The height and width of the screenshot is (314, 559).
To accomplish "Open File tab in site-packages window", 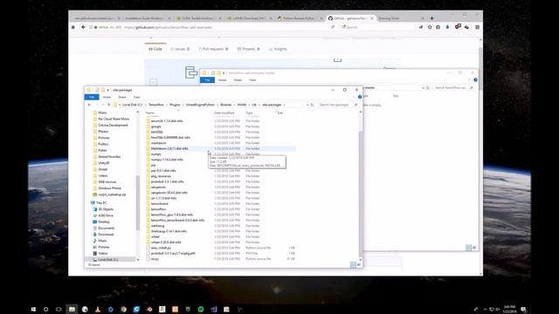I will pos(92,97).
